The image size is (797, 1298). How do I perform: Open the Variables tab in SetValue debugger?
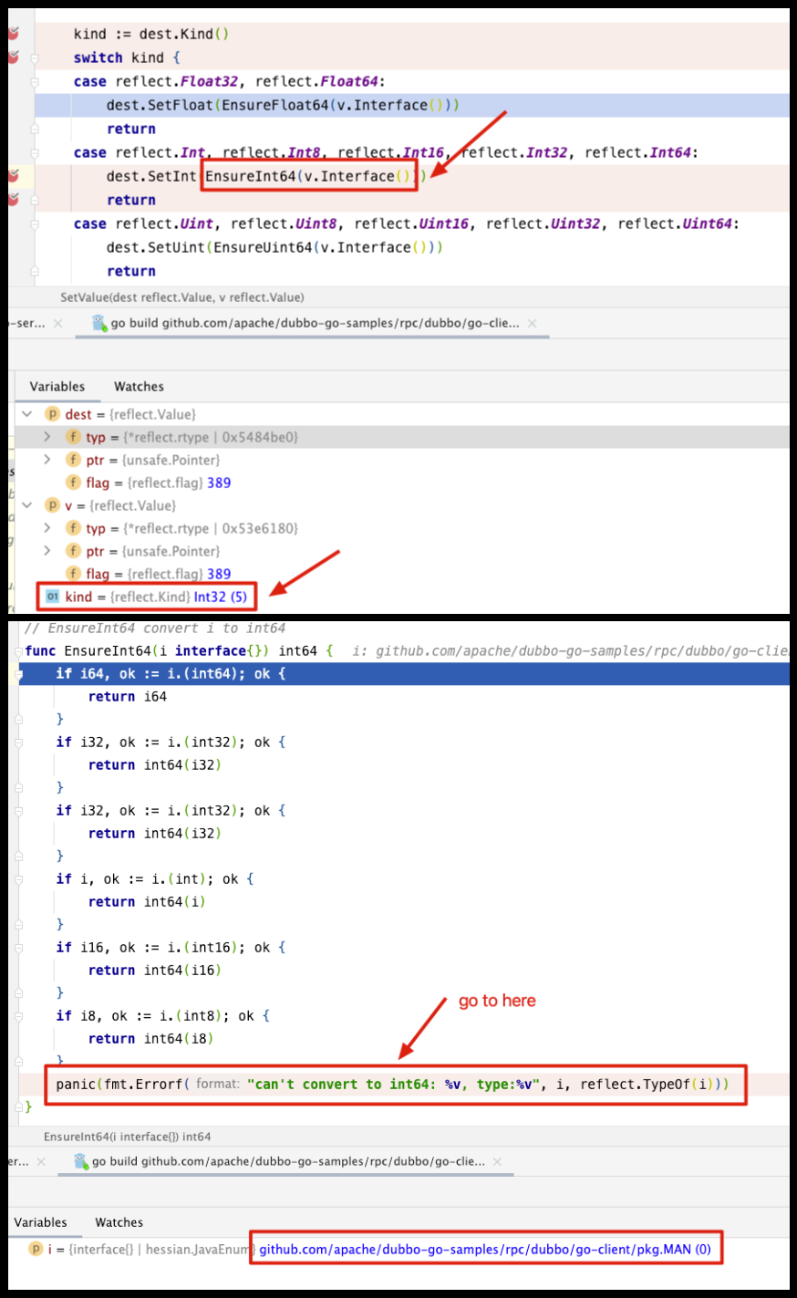[x=57, y=387]
